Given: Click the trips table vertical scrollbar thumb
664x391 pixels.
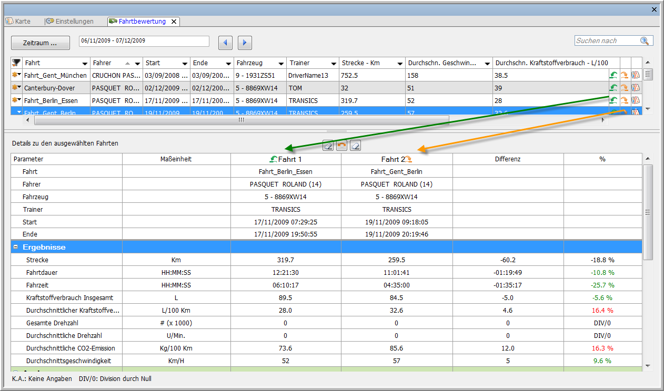Looking at the screenshot, I should (x=648, y=74).
